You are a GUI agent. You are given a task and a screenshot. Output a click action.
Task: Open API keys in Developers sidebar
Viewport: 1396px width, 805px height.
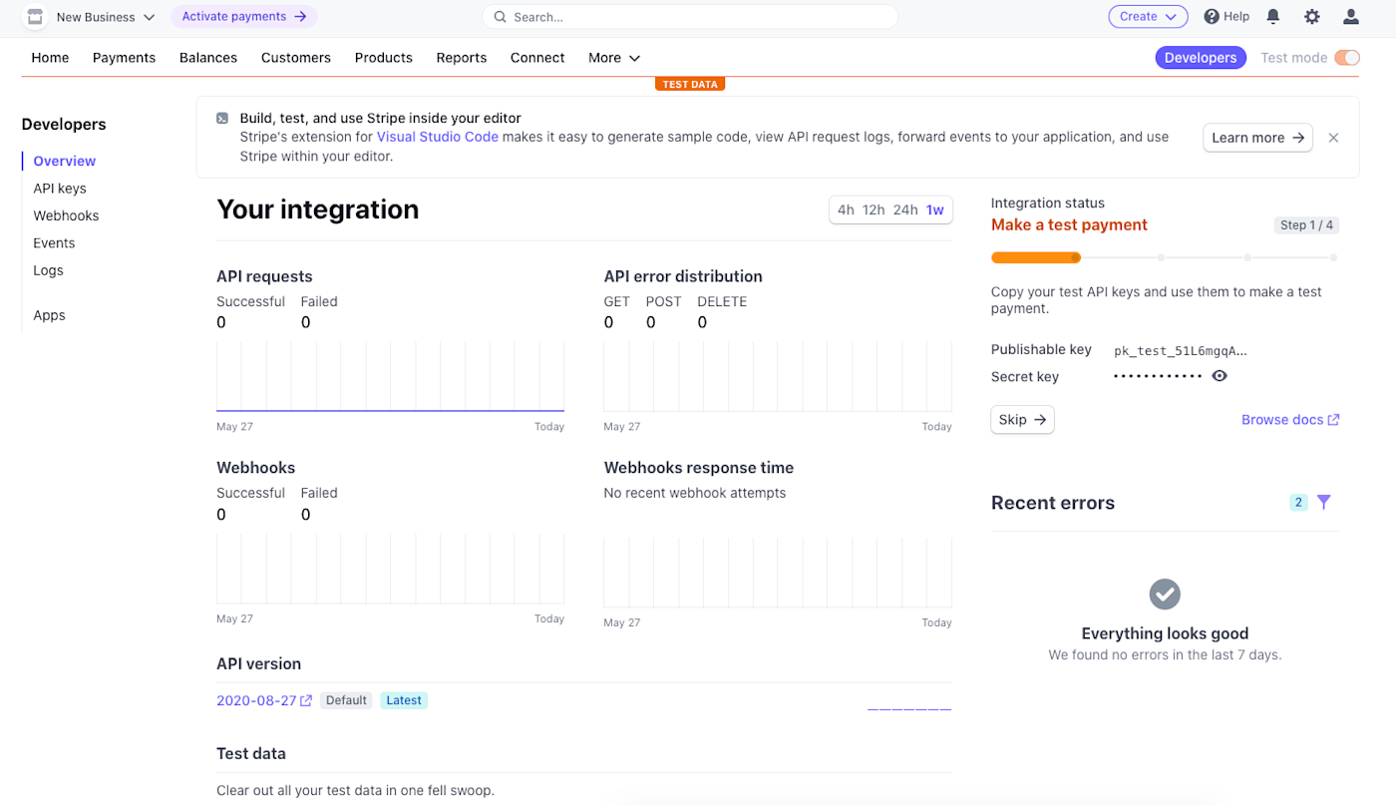click(60, 189)
